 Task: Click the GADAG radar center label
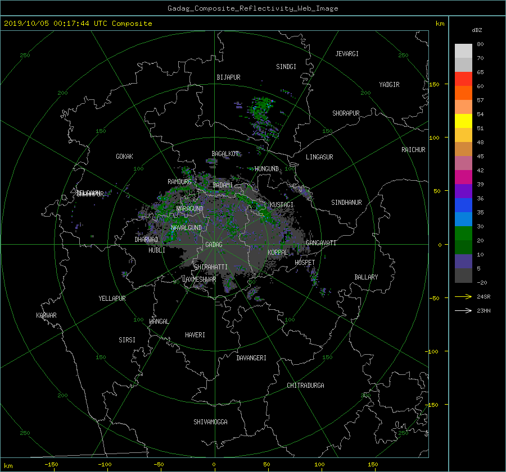tap(214, 245)
